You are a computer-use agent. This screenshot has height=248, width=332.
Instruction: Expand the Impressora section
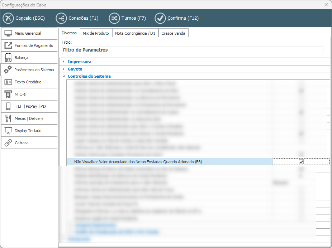63,62
